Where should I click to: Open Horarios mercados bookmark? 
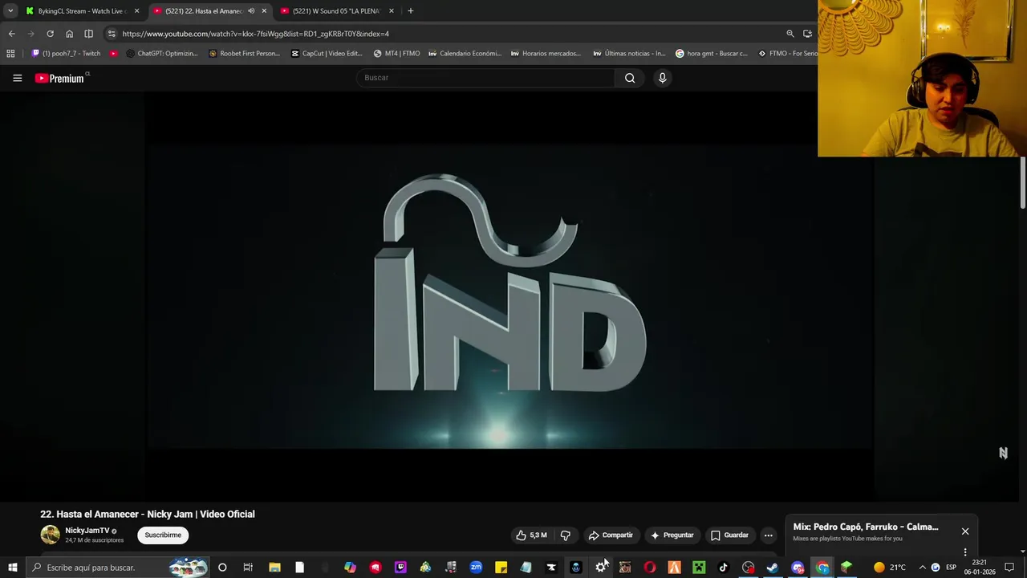(546, 54)
